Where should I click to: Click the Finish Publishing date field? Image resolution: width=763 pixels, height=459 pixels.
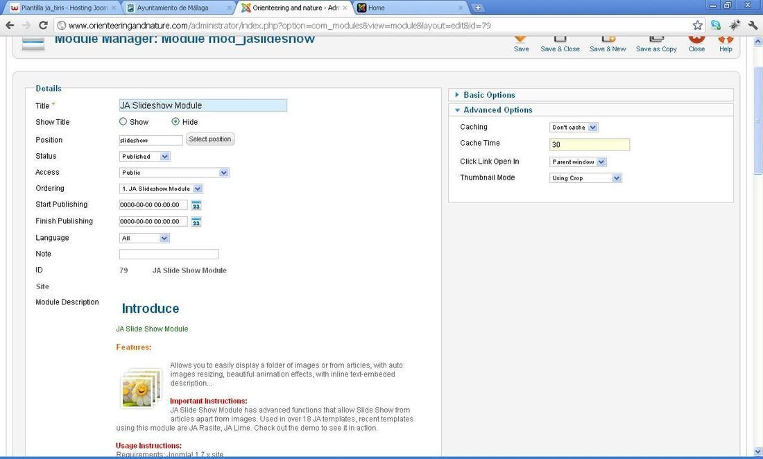tap(153, 222)
